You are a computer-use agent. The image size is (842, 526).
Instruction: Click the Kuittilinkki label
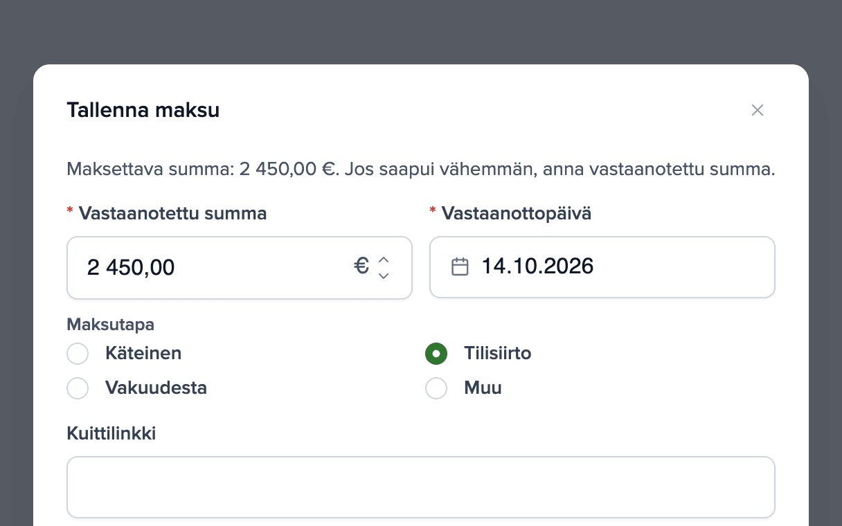coord(111,433)
